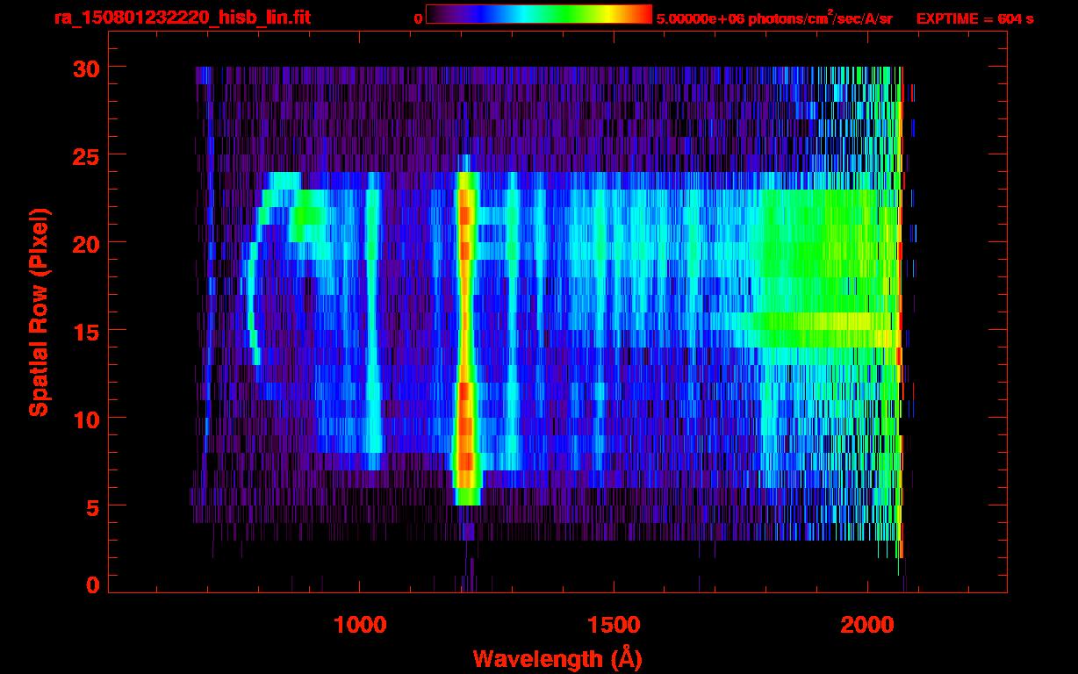Click the 0 color bar minimum
The width and height of the screenshot is (1078, 674).
coord(418,18)
